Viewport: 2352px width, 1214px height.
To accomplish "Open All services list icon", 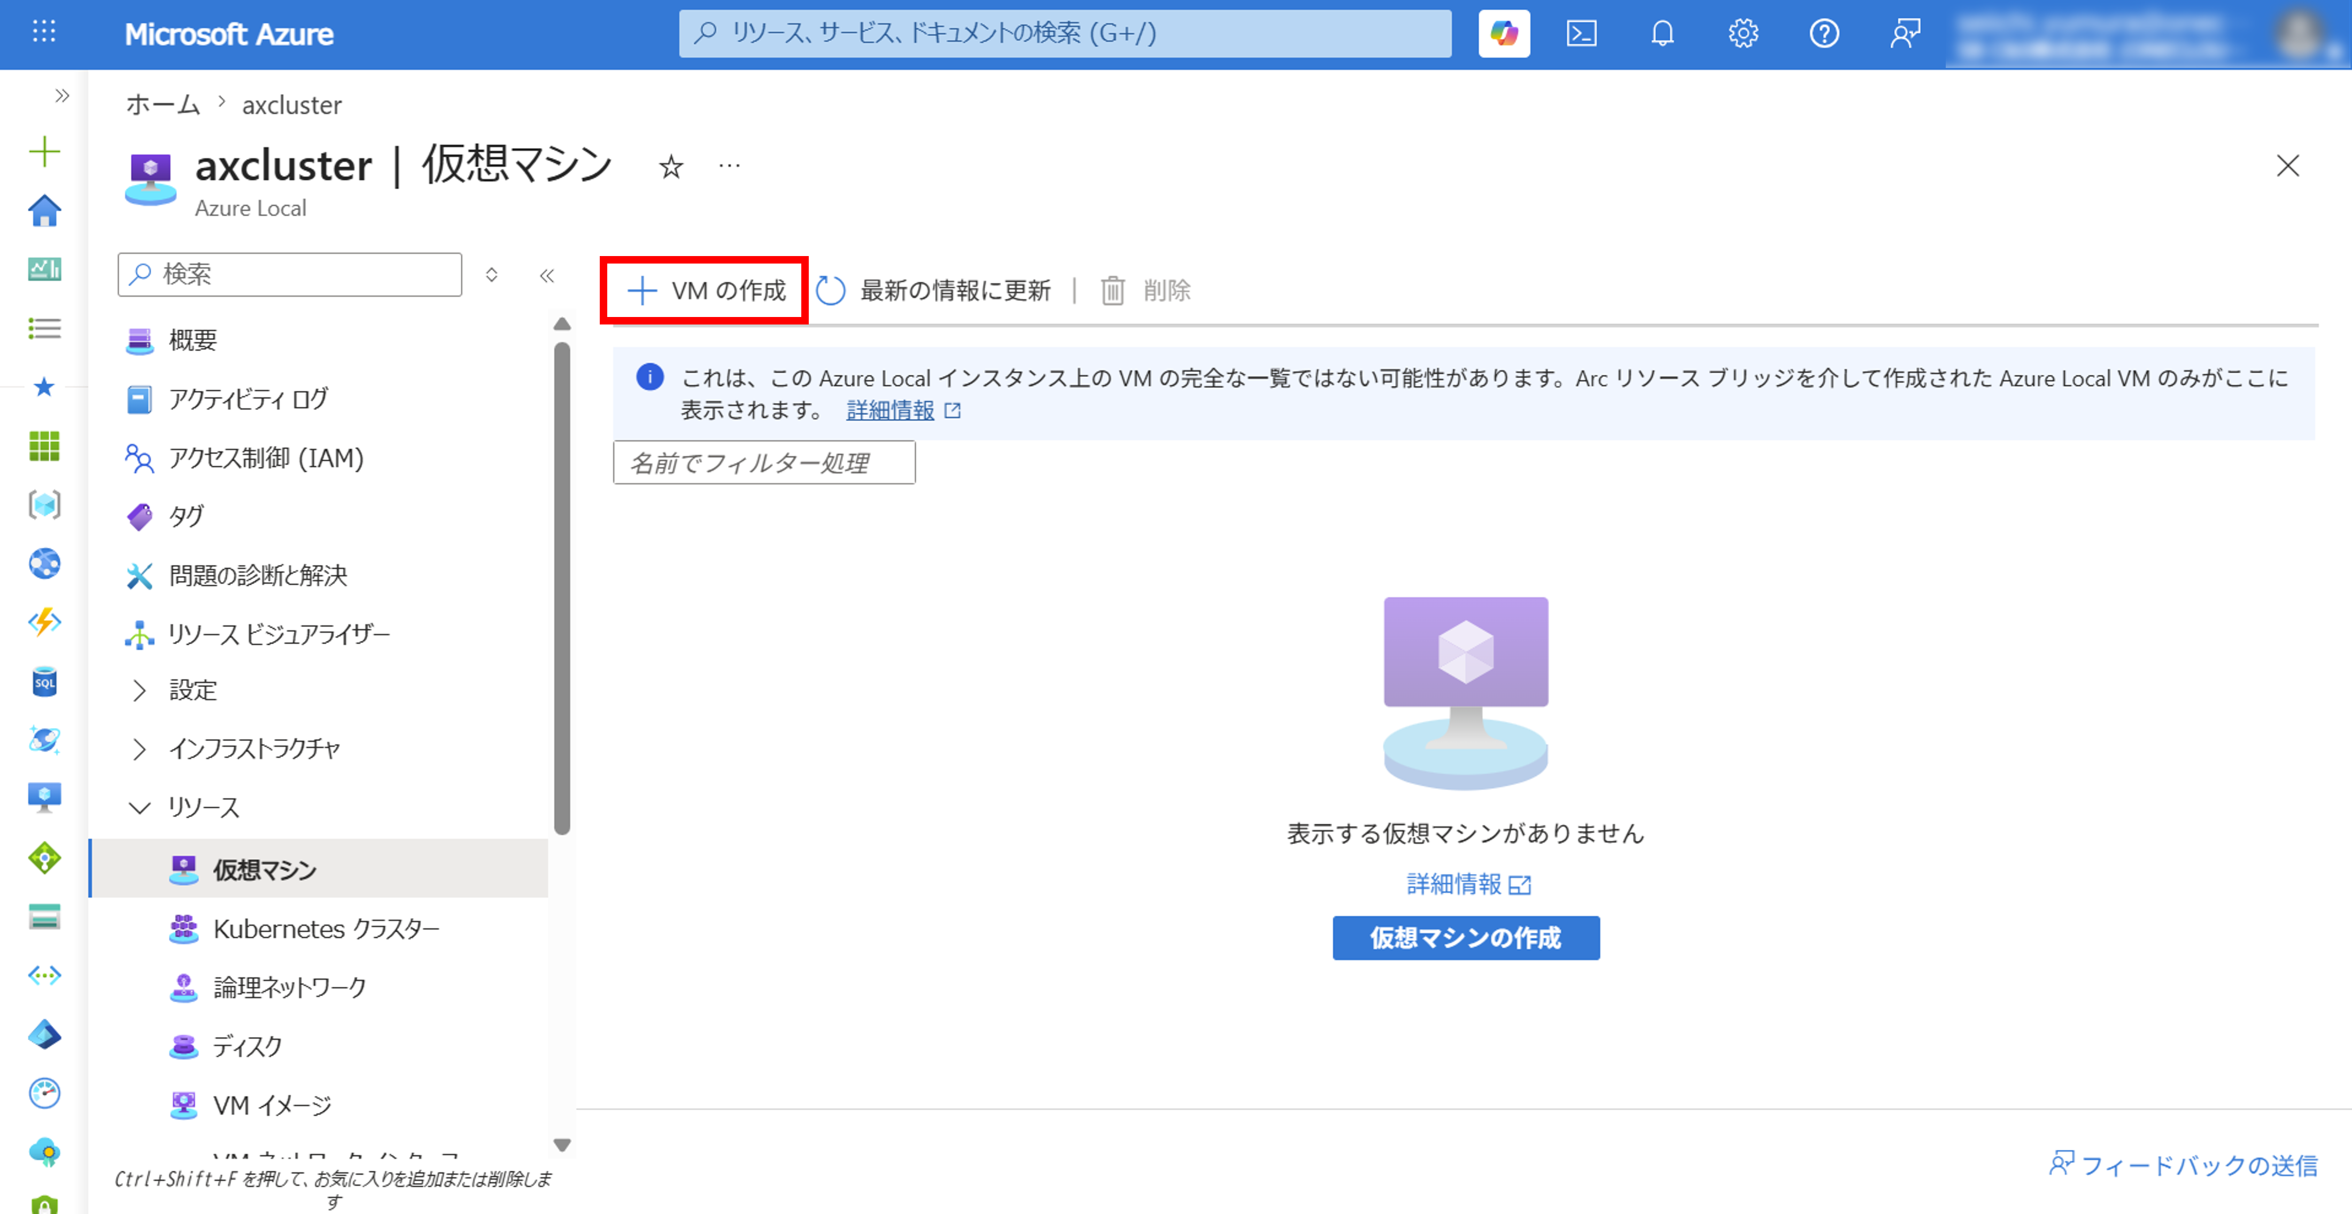I will [44, 329].
